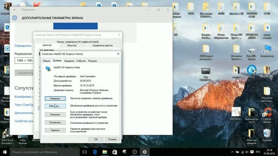
Task: Close the Intel(R) HD Graphics Family dialog
Action: [118, 54]
